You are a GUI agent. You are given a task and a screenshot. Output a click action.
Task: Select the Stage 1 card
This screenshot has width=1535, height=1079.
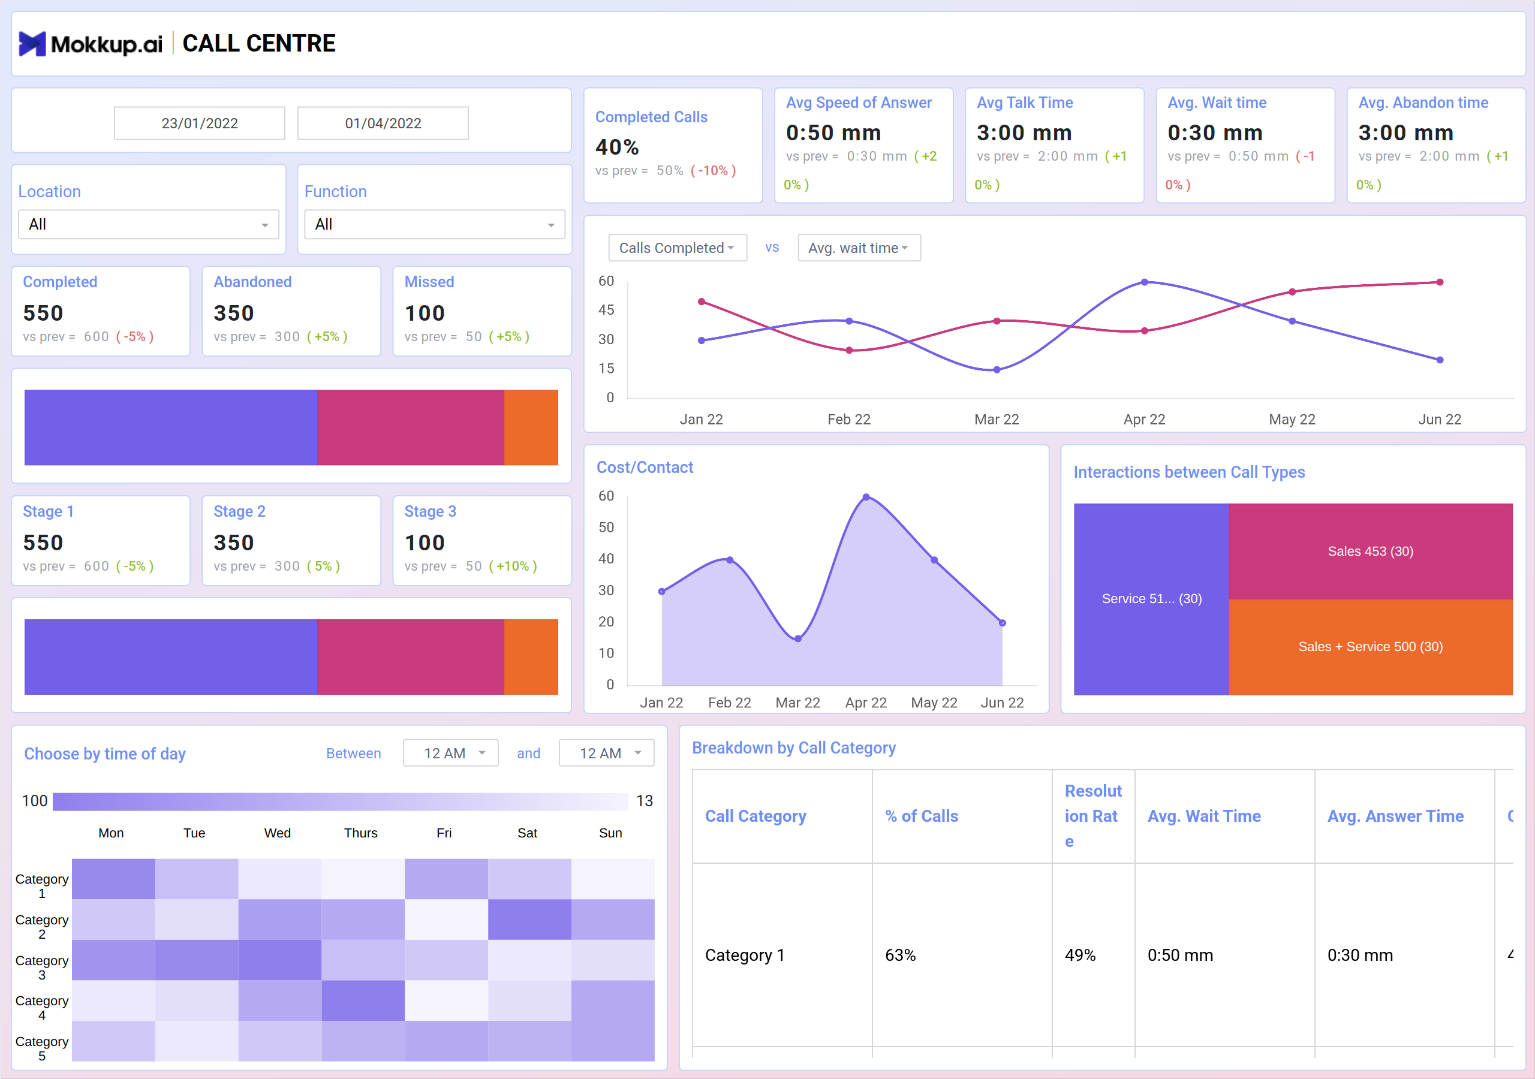pos(101,541)
